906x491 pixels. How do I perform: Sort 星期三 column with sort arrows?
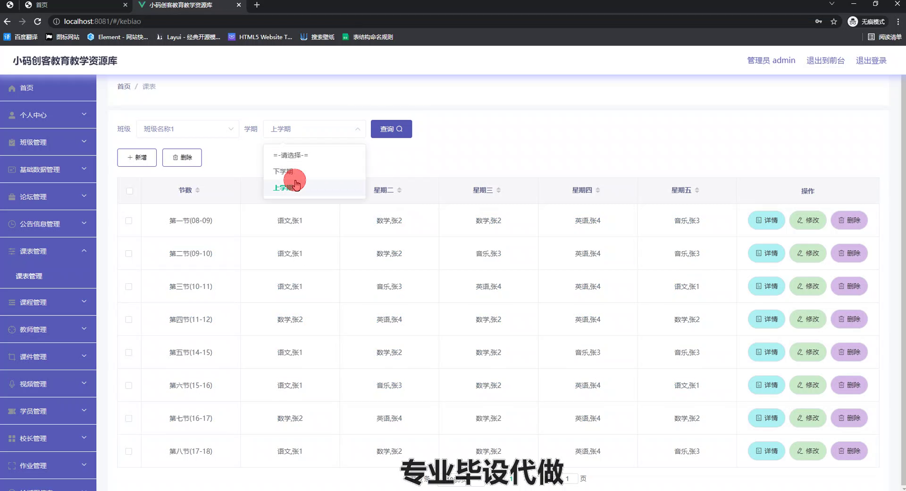coord(499,190)
